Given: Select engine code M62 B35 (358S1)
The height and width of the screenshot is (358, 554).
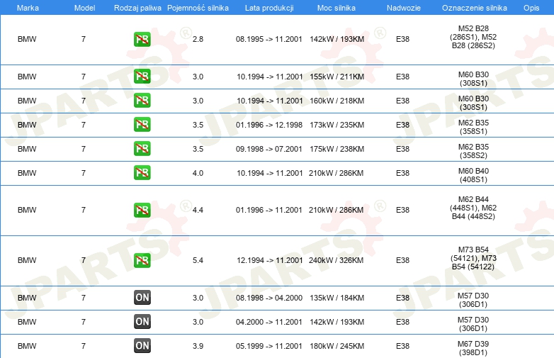Looking at the screenshot, I should [473, 127].
